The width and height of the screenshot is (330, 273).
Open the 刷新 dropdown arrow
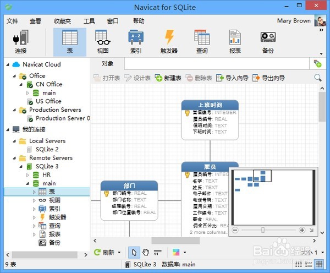(119, 252)
